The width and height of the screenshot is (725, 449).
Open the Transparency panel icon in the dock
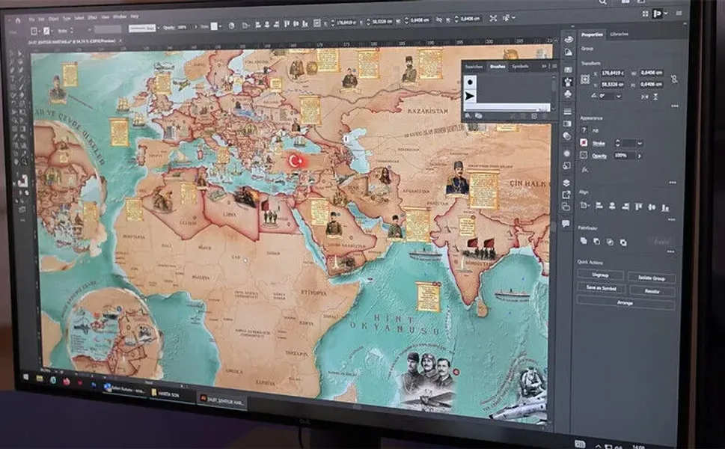567,136
